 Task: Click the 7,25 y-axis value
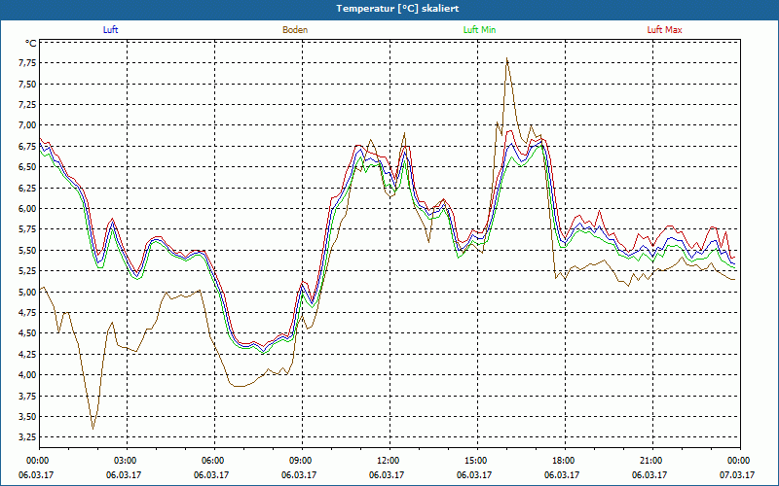pos(27,105)
